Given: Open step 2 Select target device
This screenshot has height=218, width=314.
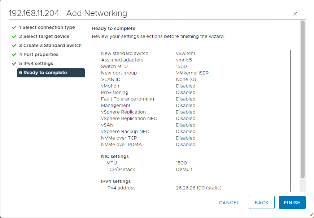Looking at the screenshot, I should coord(44,37).
